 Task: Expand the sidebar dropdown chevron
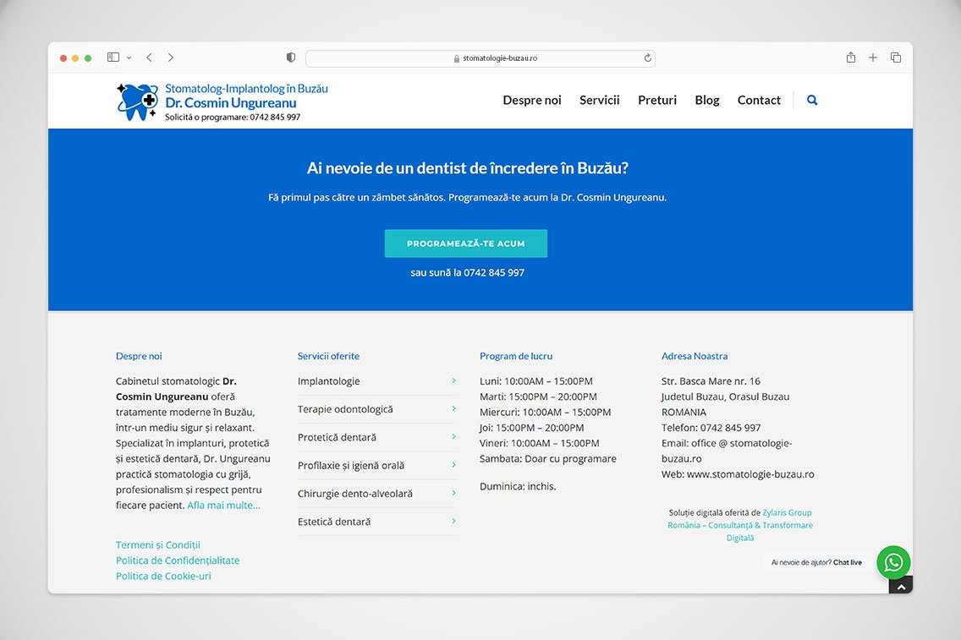click(129, 57)
